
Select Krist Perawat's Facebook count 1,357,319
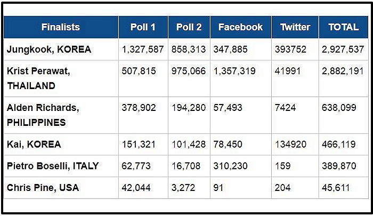point(234,71)
